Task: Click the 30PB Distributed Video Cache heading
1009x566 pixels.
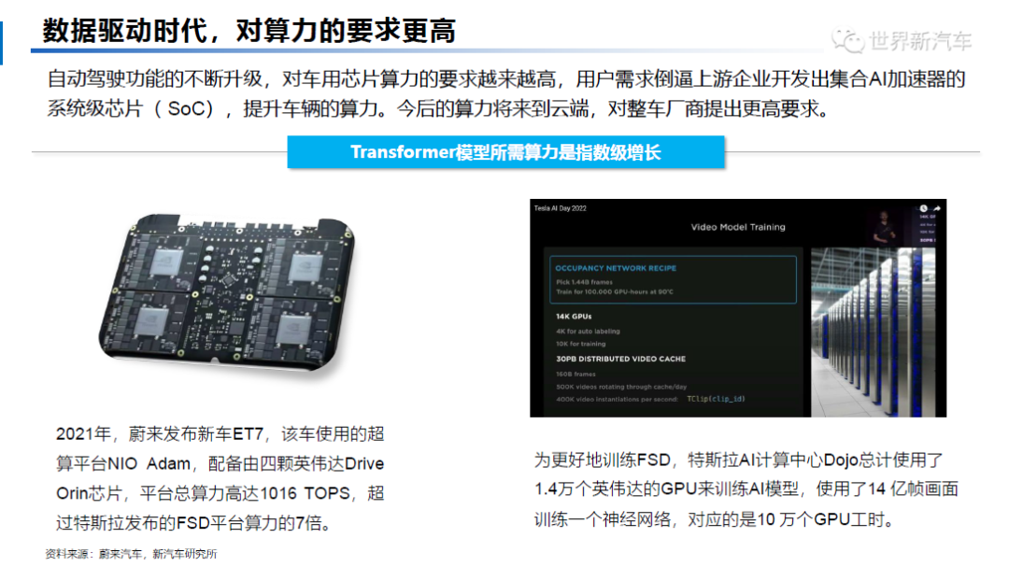Action: pos(620,359)
